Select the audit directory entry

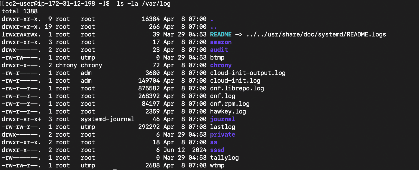[219, 50]
